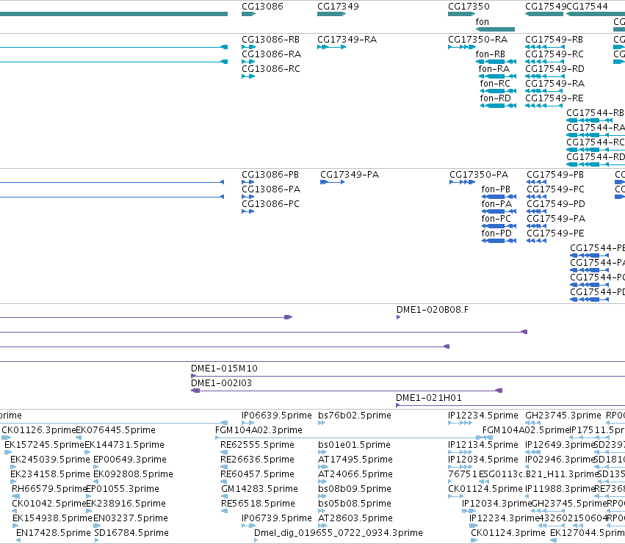The width and height of the screenshot is (625, 544).
Task: Click transcript CG17544-RD
Action: click(x=596, y=157)
